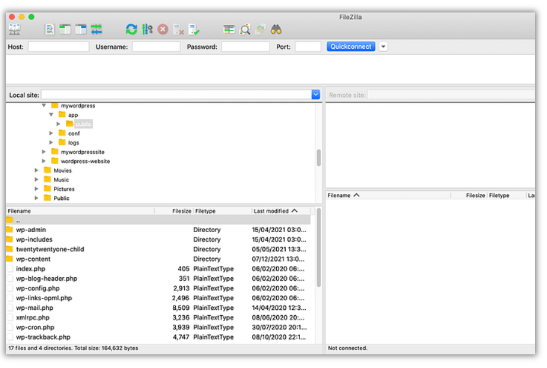Expand the Pictures tree folder
Screen dimensions: 547x368
[x=36, y=189]
